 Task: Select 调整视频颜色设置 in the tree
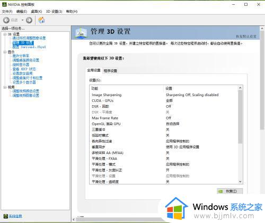(26, 91)
